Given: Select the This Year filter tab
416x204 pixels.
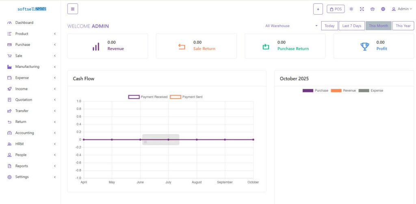Looking at the screenshot, I should tap(403, 26).
